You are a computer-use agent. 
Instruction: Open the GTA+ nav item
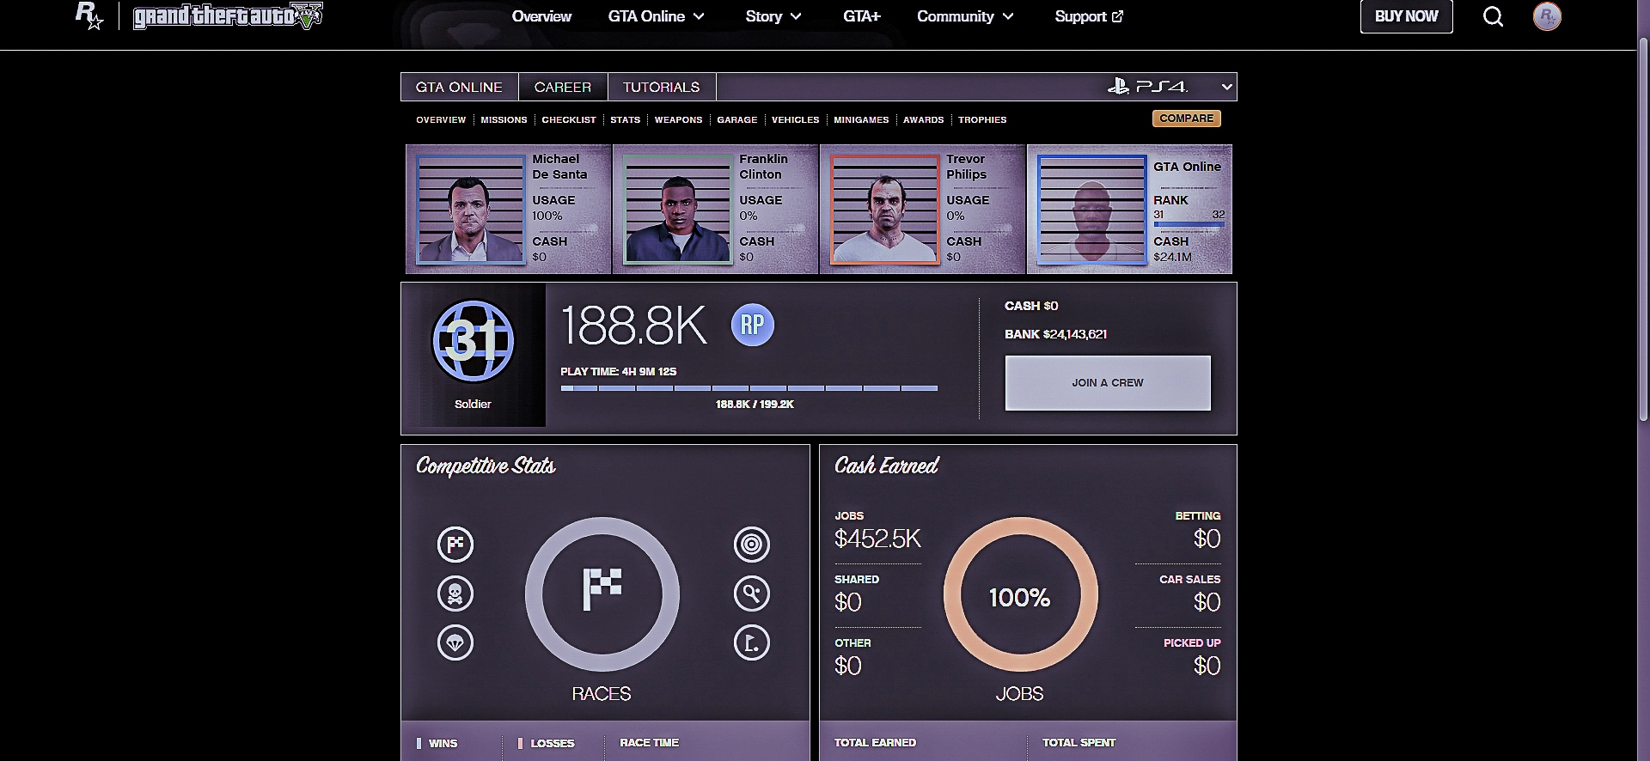pos(862,16)
